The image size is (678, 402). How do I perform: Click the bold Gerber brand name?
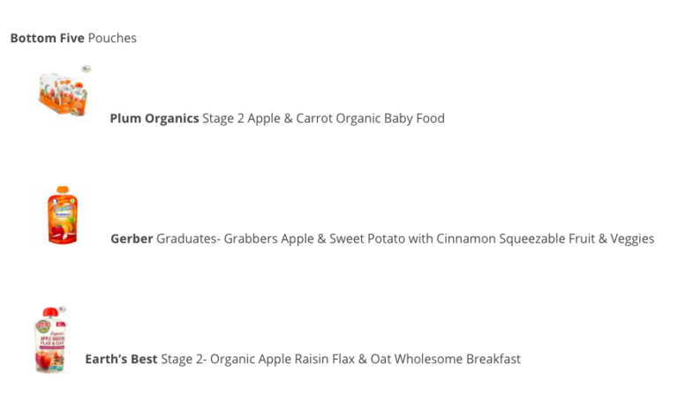tap(132, 239)
